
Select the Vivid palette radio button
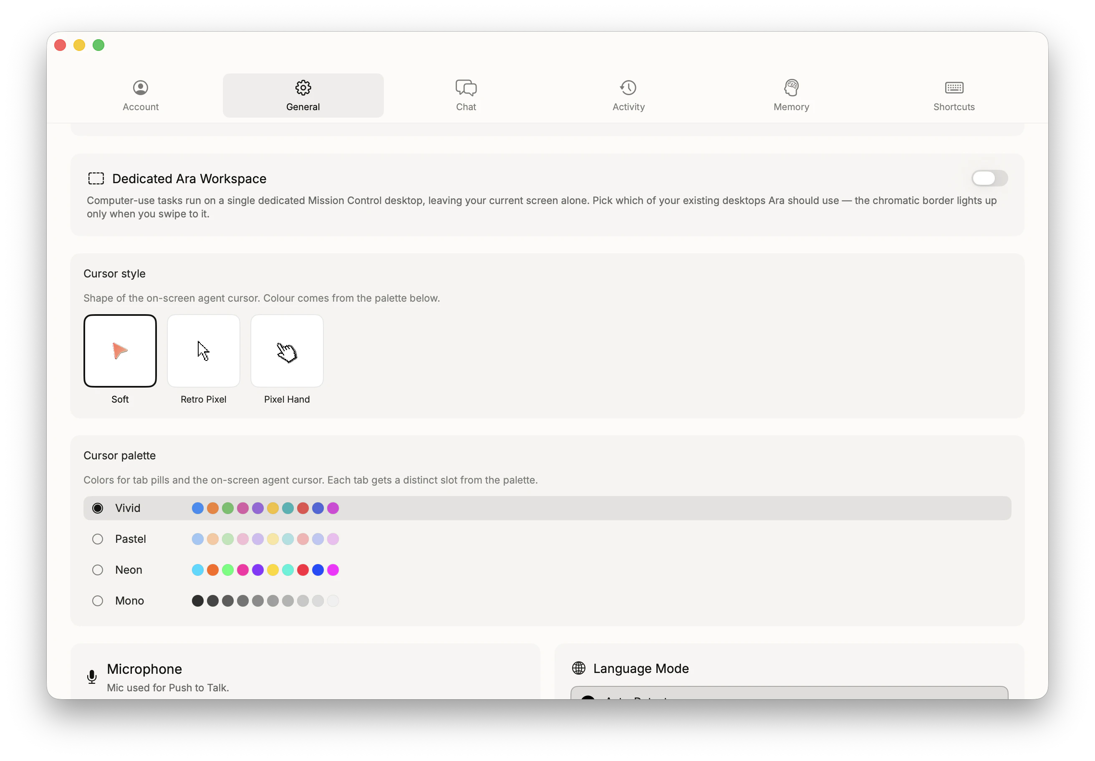97,508
